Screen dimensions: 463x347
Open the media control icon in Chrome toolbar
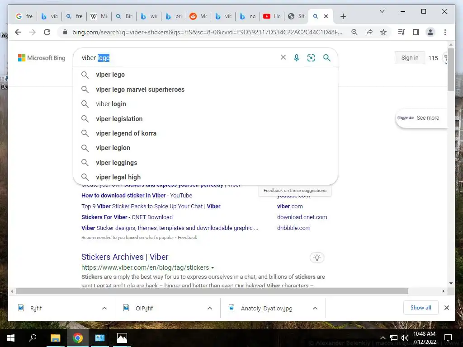(402, 32)
